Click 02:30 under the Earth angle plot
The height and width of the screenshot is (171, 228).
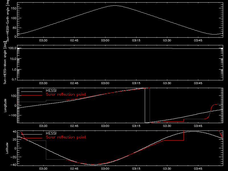point(43,40)
